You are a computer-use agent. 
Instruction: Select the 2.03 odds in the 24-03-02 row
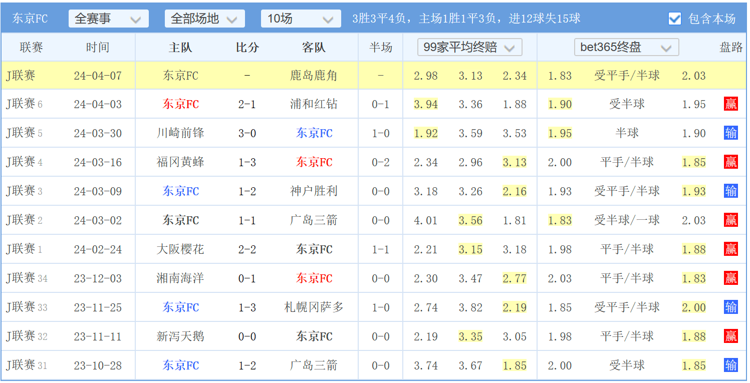pyautogui.click(x=693, y=220)
